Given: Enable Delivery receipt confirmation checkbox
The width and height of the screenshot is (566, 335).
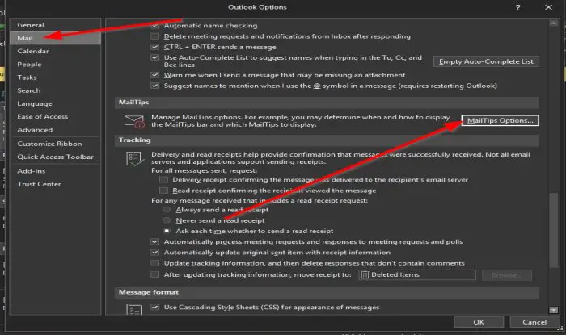Looking at the screenshot, I should [x=163, y=180].
